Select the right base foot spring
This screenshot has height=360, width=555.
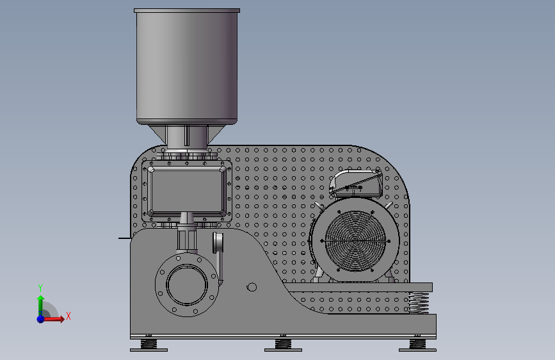tap(417, 344)
